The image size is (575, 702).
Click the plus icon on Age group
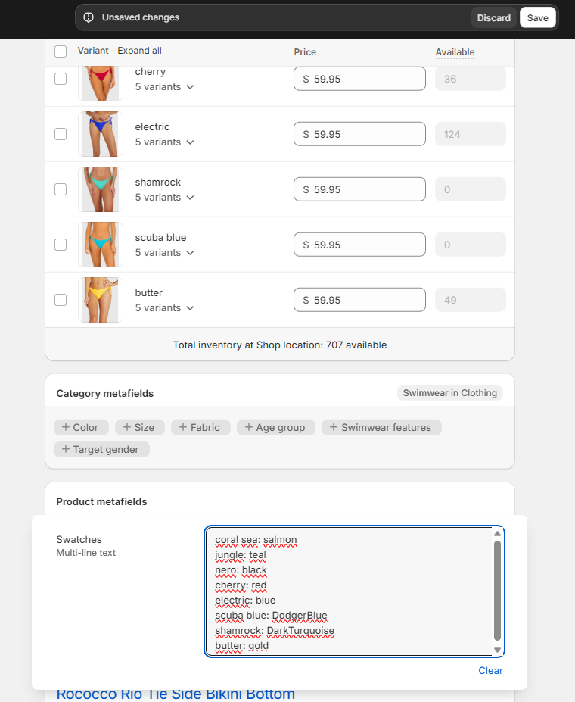[x=249, y=427]
